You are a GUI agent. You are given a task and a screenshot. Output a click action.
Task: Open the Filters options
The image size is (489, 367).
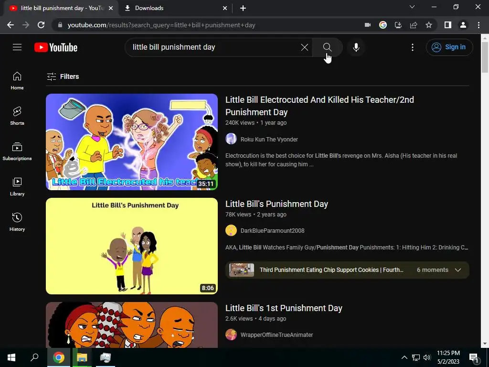[63, 76]
